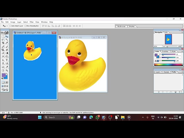This screenshot has width=184, height=138.
Task: Reset to default black and white colors
Action: click(x=2, y=78)
